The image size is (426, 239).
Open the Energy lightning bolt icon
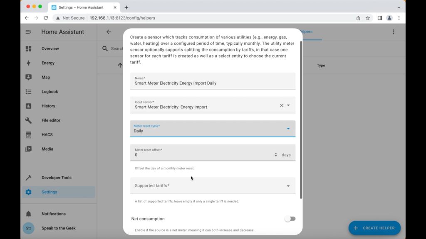[29, 63]
